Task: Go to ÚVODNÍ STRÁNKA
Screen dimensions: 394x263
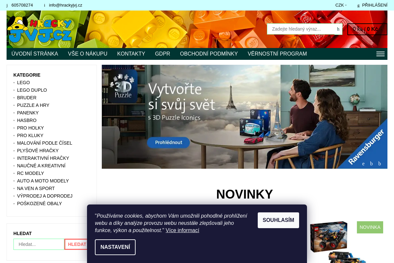Action: 35,54
